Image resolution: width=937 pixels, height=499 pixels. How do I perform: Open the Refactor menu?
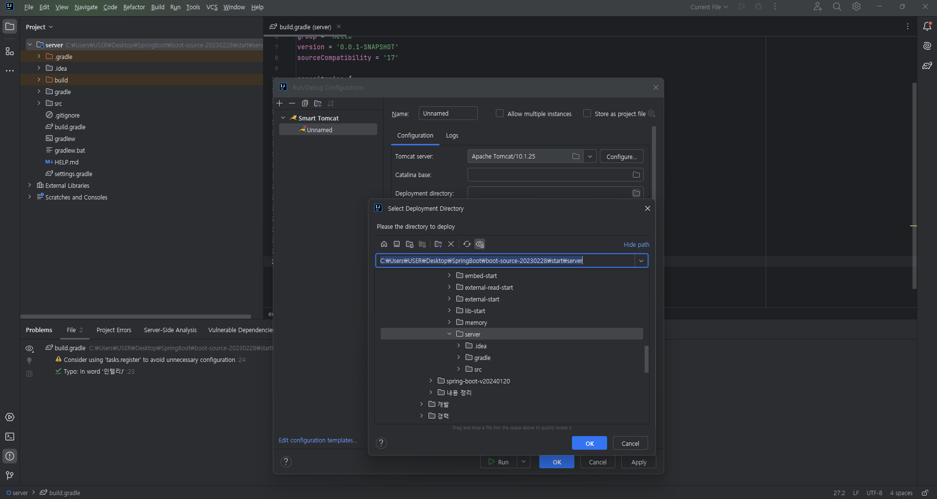click(134, 7)
